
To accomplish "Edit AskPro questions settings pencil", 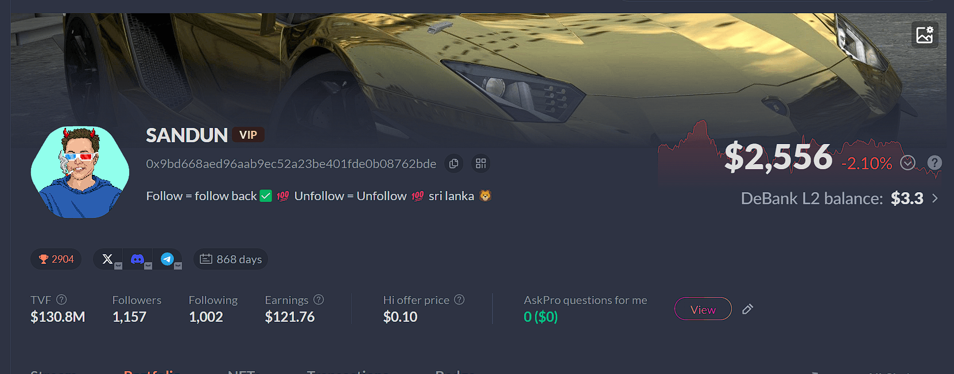I will 747,309.
